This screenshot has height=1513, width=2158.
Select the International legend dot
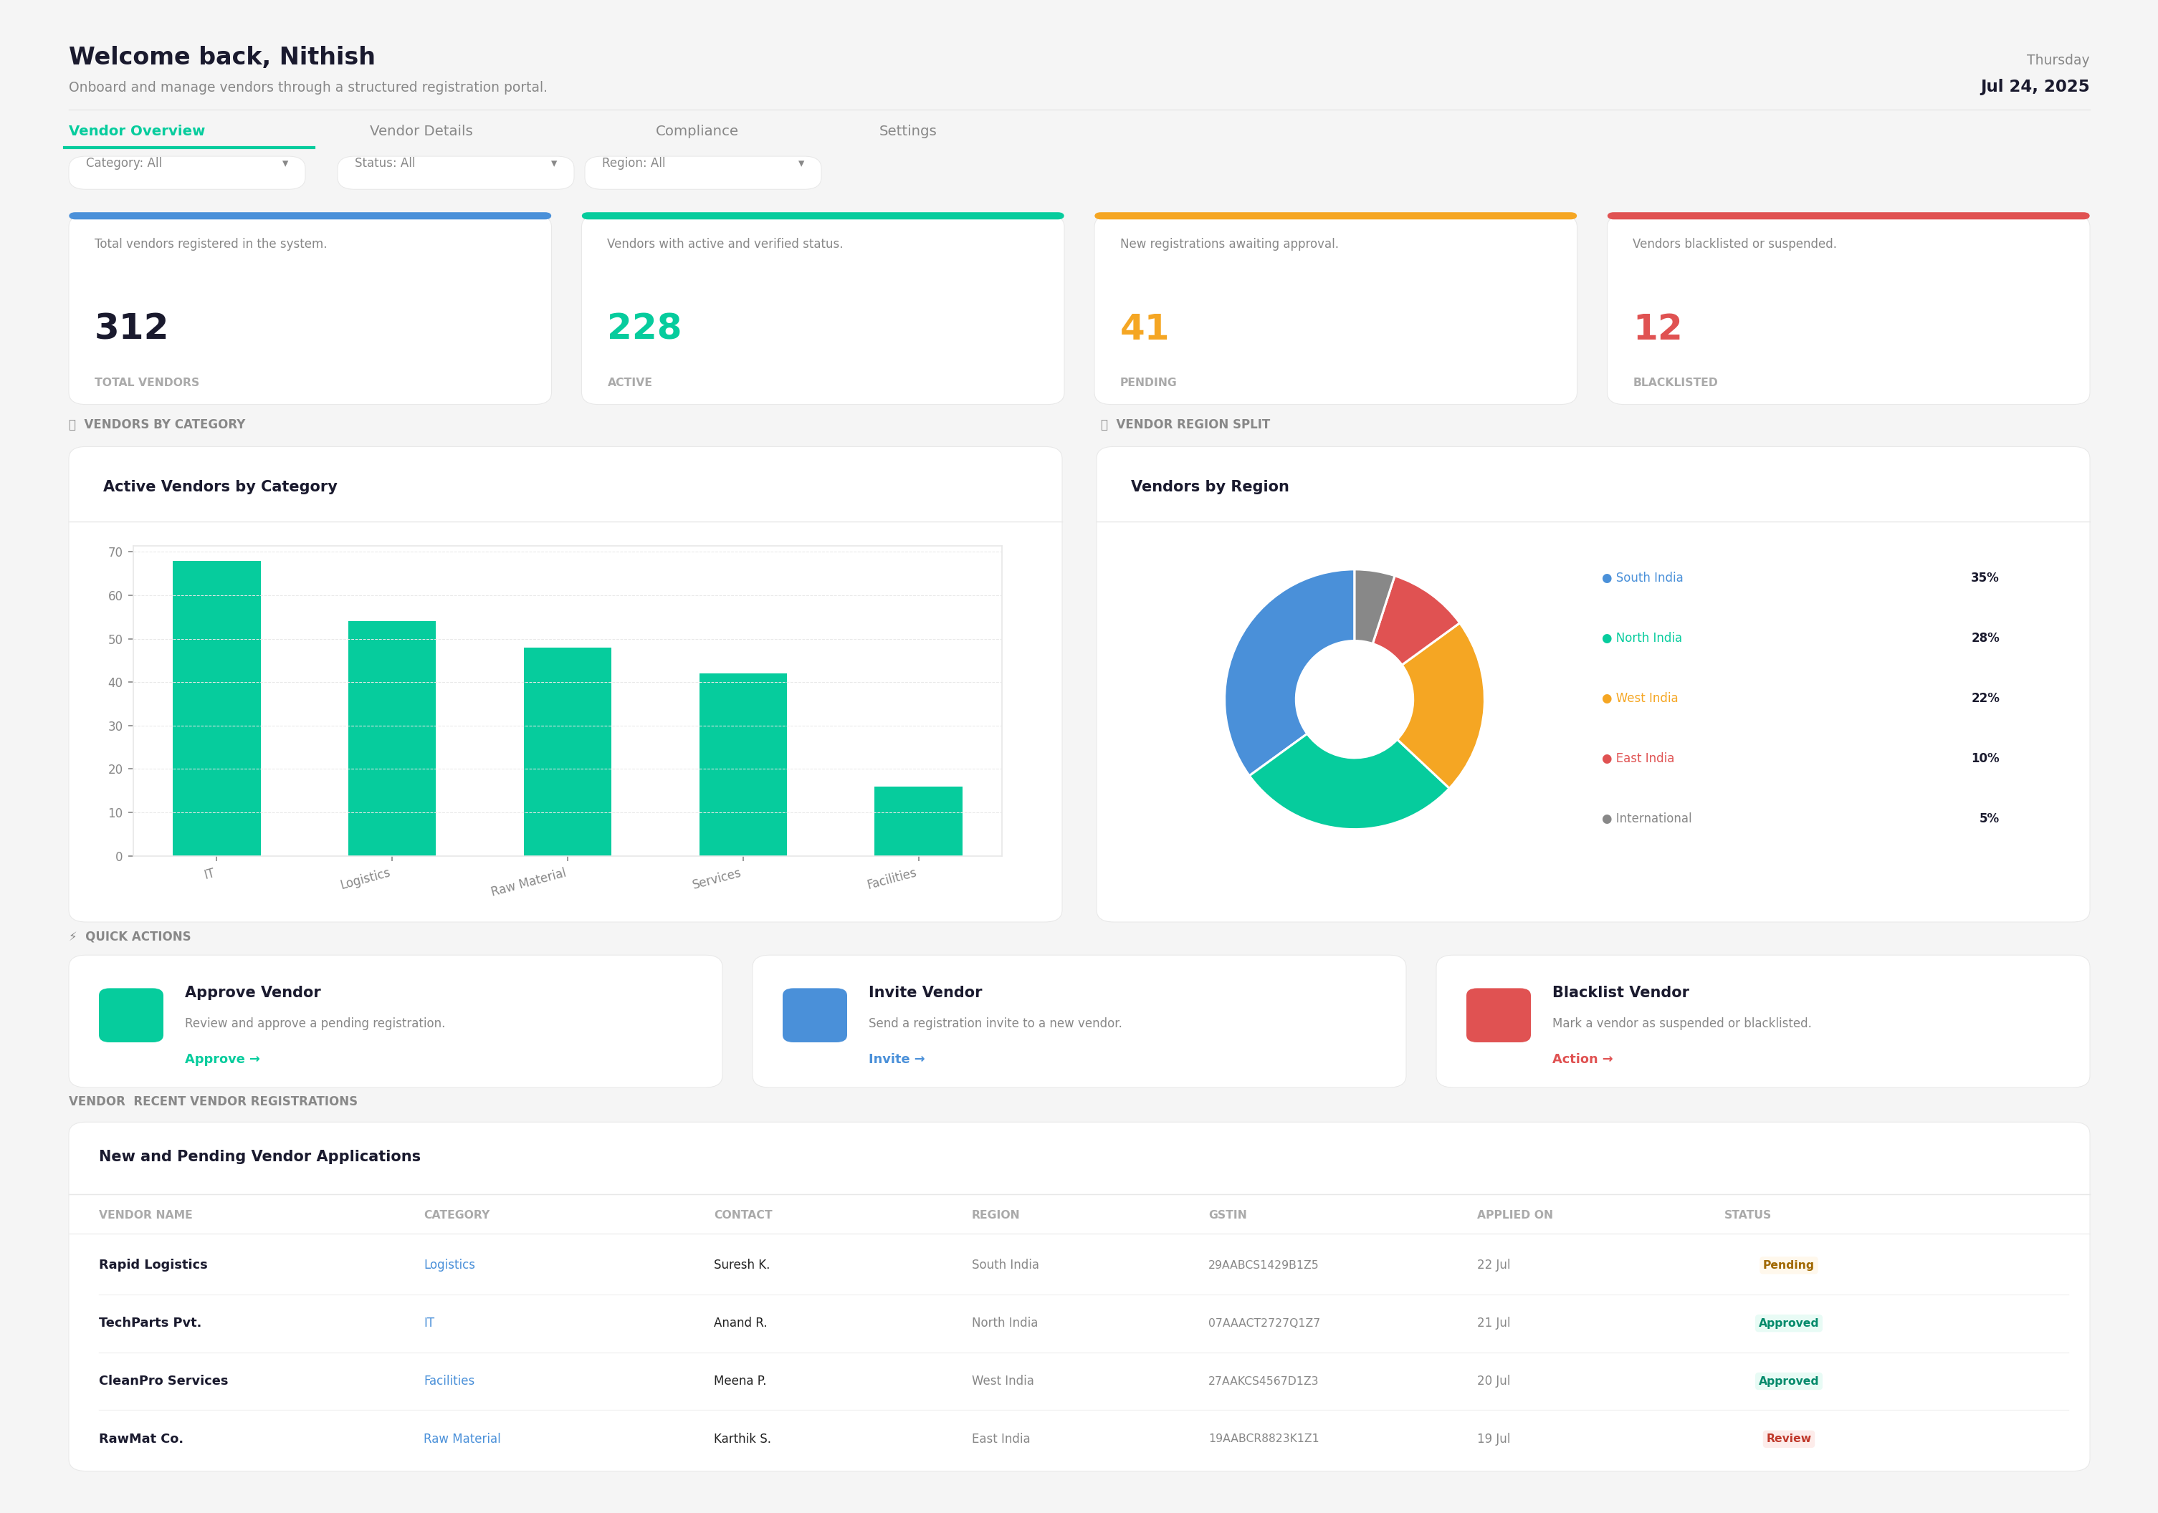coord(1608,819)
